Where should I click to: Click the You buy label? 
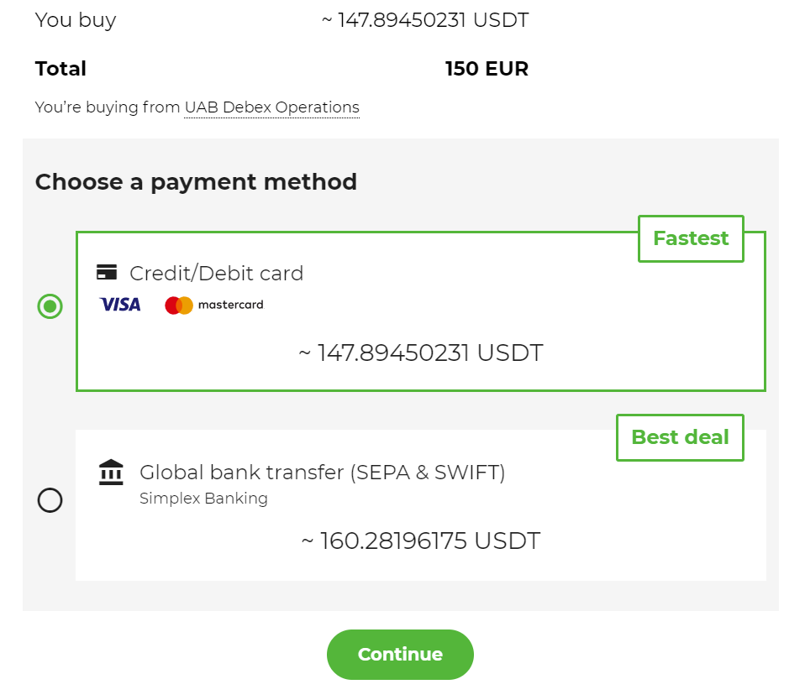76,20
